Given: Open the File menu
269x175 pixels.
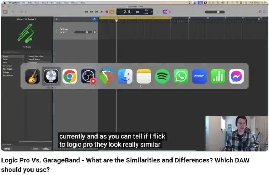Looking at the screenshot, I should (24, 3).
